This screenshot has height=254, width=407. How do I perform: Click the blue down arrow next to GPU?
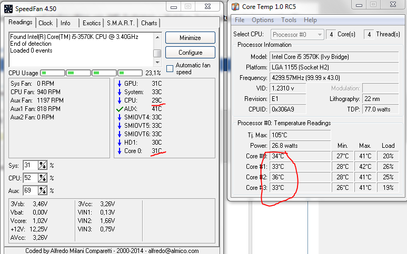click(x=120, y=84)
